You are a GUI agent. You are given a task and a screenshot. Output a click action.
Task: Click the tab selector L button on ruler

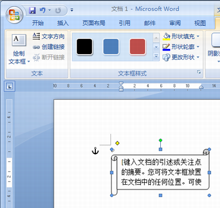tap(9, 86)
